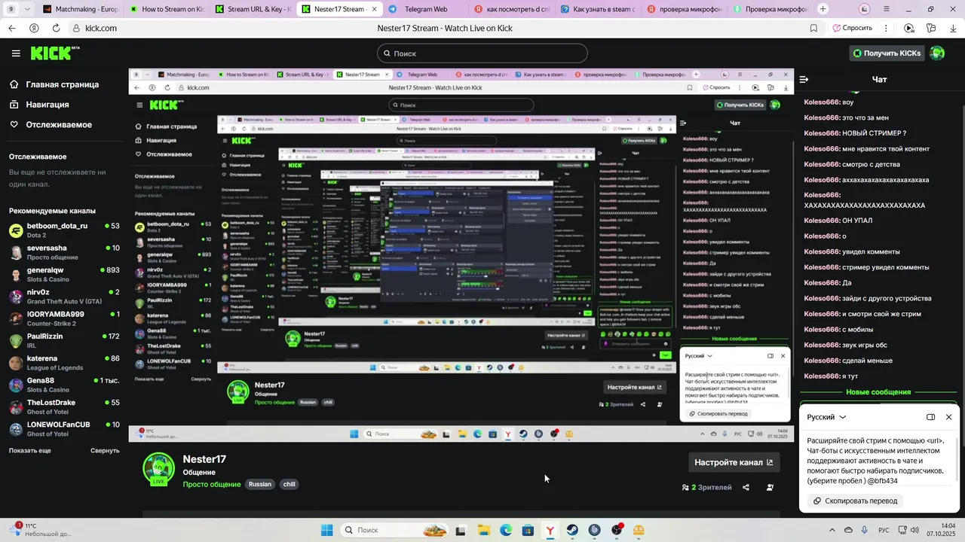Click Свернуть to collapse recommended channels
The width and height of the screenshot is (965, 542).
pos(105,450)
